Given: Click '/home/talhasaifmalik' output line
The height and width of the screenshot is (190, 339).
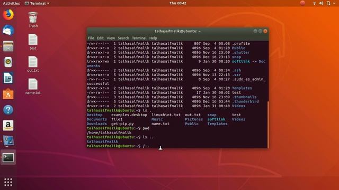Looking at the screenshot, I should (109, 132).
